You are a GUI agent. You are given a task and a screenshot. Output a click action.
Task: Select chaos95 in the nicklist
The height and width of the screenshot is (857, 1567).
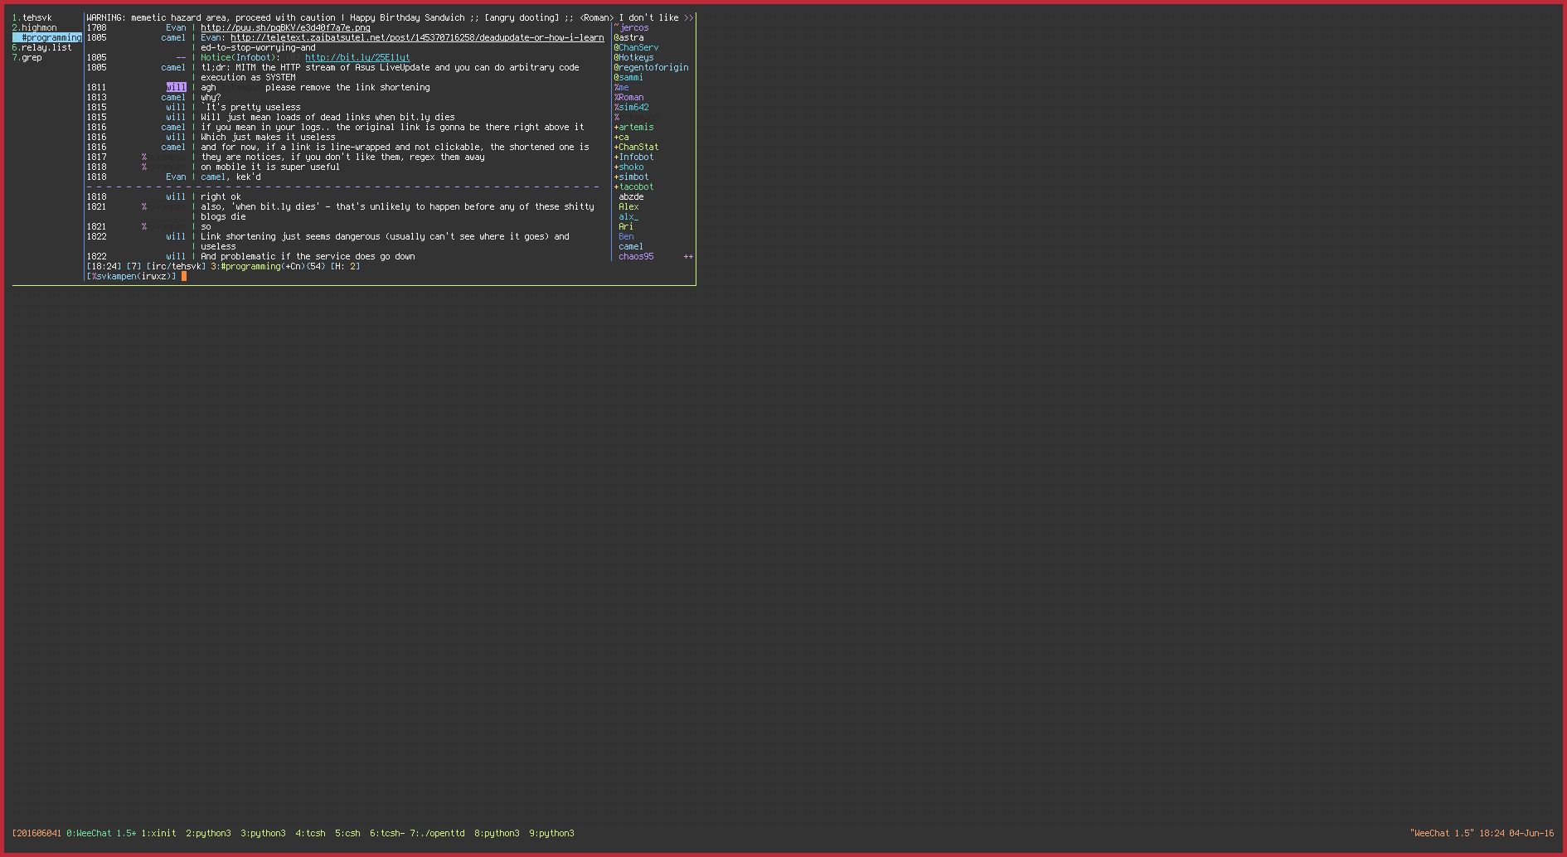click(636, 256)
